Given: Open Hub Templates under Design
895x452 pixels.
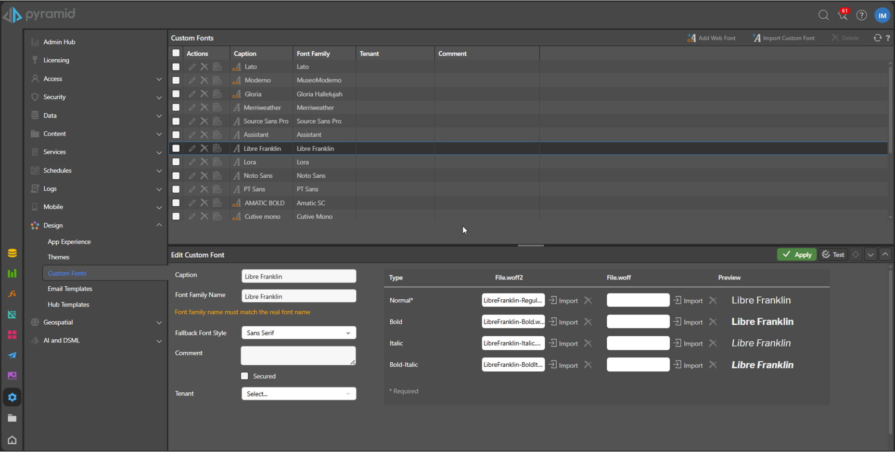Looking at the screenshot, I should (68, 304).
